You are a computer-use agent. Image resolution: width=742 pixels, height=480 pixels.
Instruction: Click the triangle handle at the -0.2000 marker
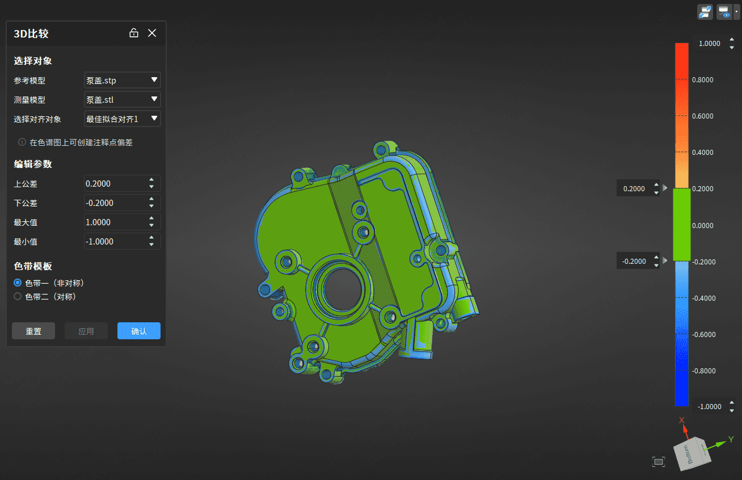click(665, 260)
